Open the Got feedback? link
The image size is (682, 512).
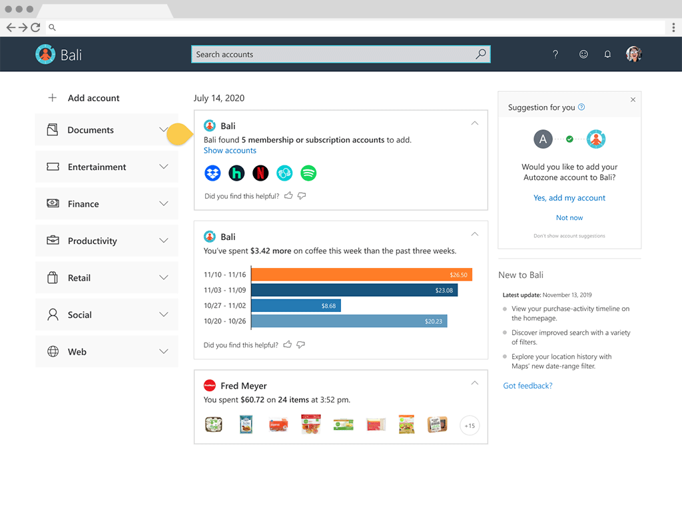point(527,386)
